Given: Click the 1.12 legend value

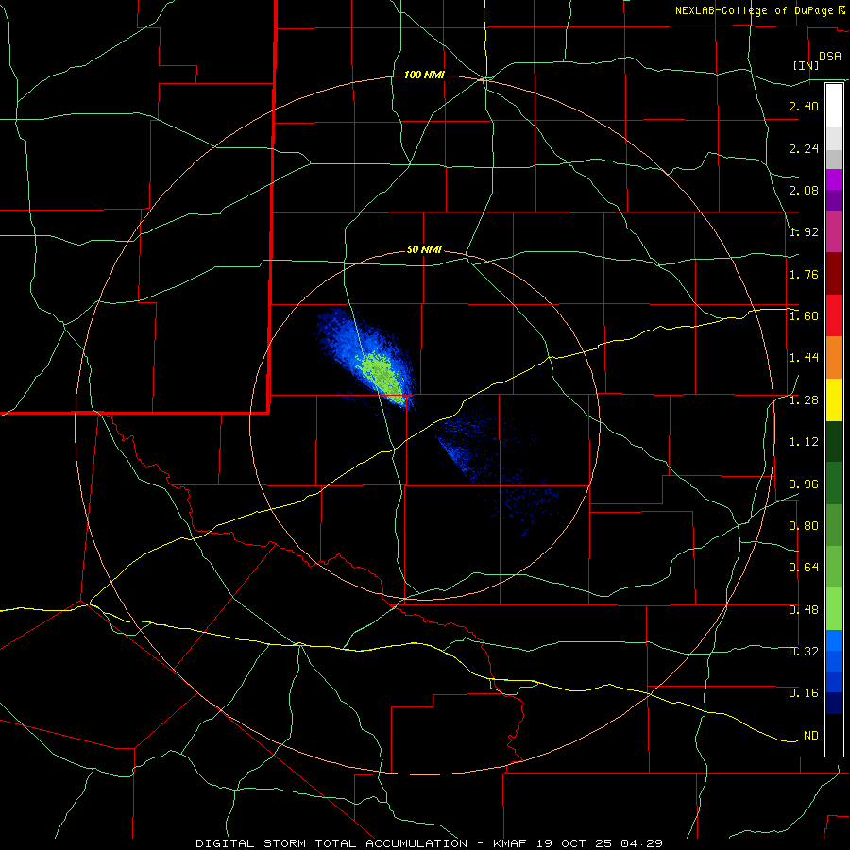Looking at the screenshot, I should [x=804, y=442].
